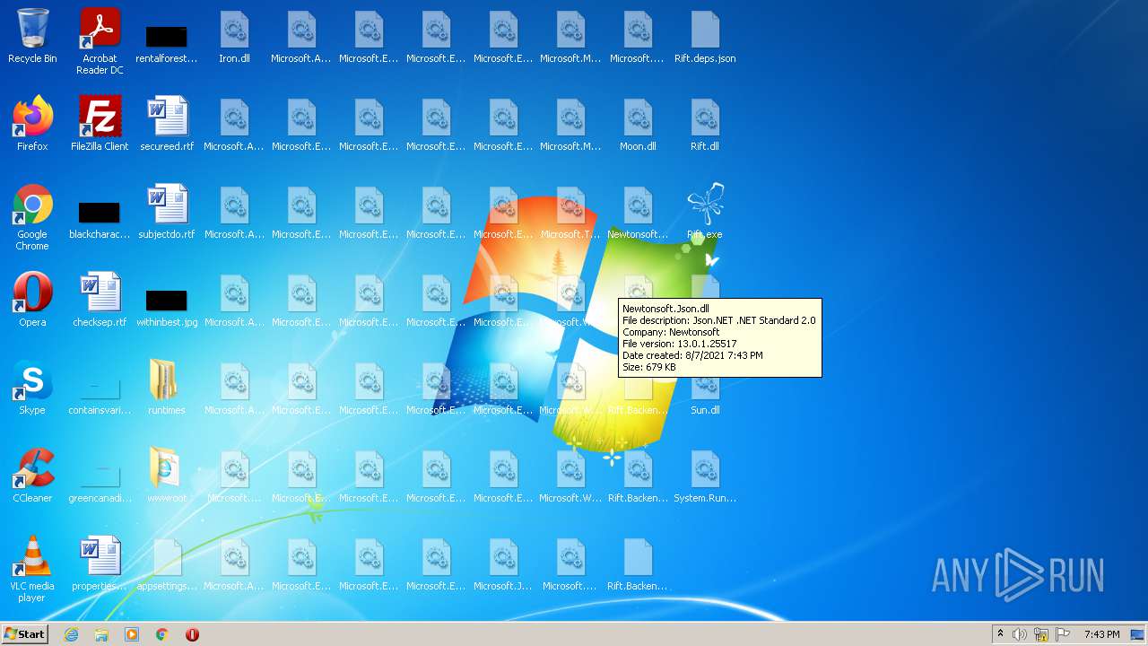Screen dimensions: 1148x646
Task: Select the runtimes folder icon
Action: pyautogui.click(x=167, y=388)
